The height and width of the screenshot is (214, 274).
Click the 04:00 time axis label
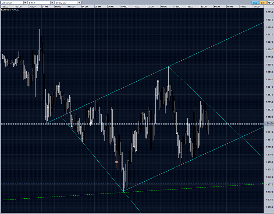tap(85, 7)
